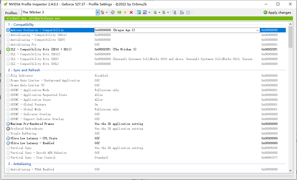
Task: Click the gear icon beside SLI Compatibility Bits (DX10 + DX11)
Action: tap(8, 49)
